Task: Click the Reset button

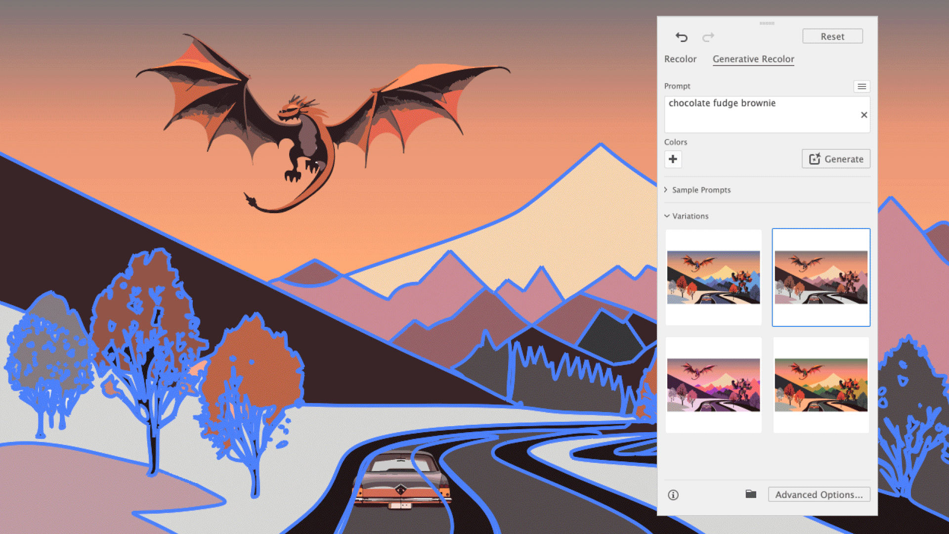Action: [x=832, y=36]
